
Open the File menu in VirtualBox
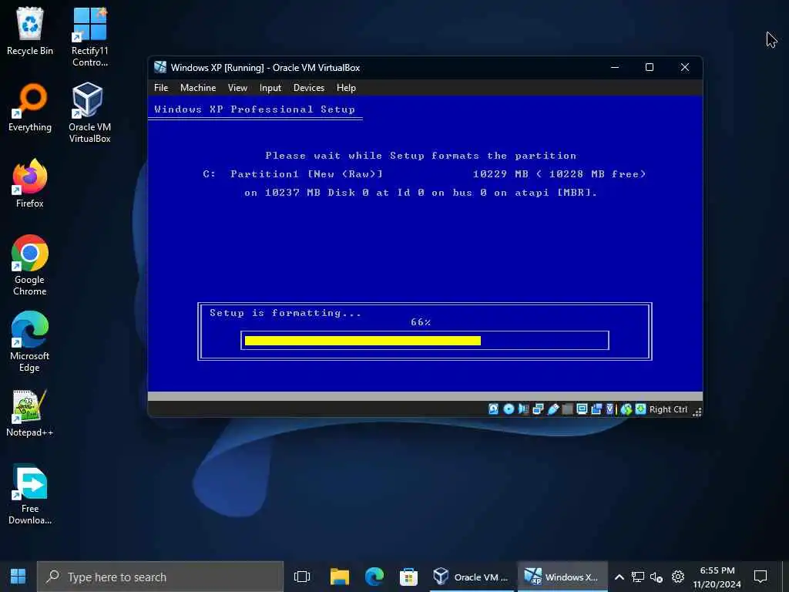coord(161,88)
